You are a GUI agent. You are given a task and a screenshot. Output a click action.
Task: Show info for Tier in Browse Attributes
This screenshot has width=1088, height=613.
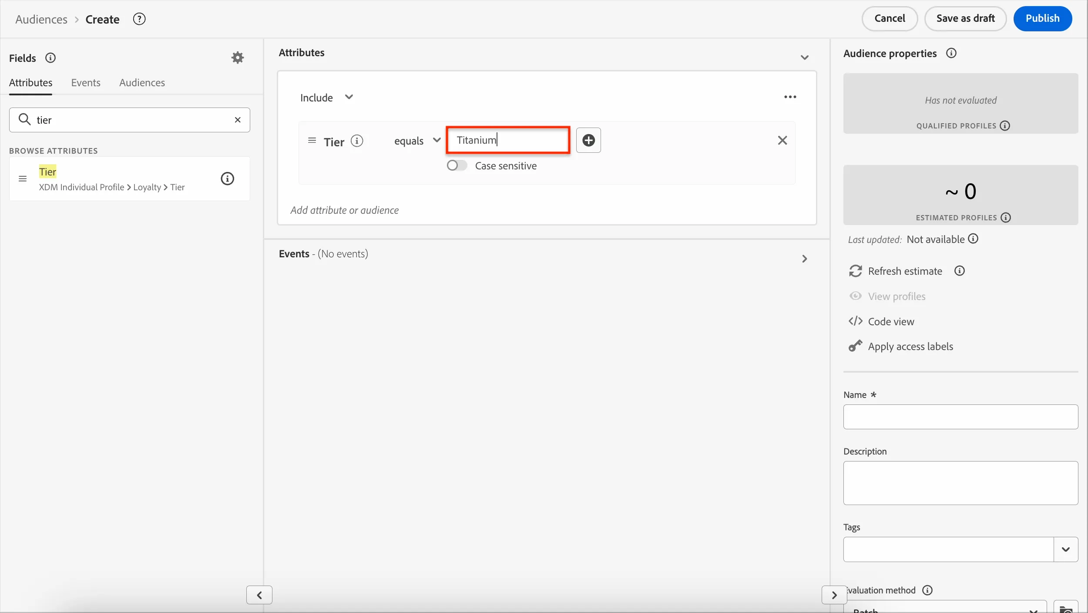pyautogui.click(x=228, y=179)
